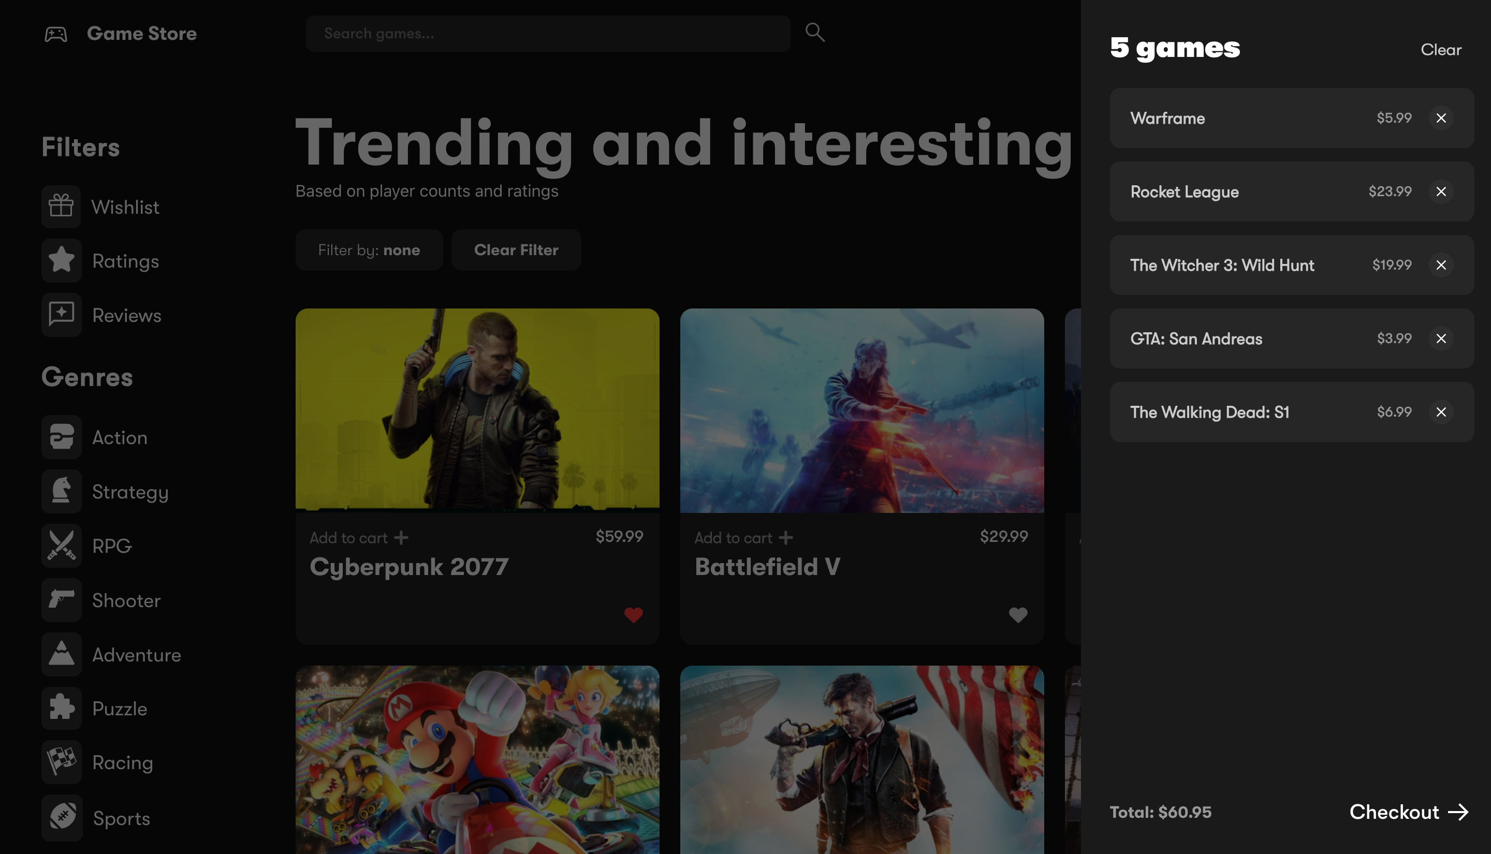Click Checkout with arrow

coord(1408,812)
